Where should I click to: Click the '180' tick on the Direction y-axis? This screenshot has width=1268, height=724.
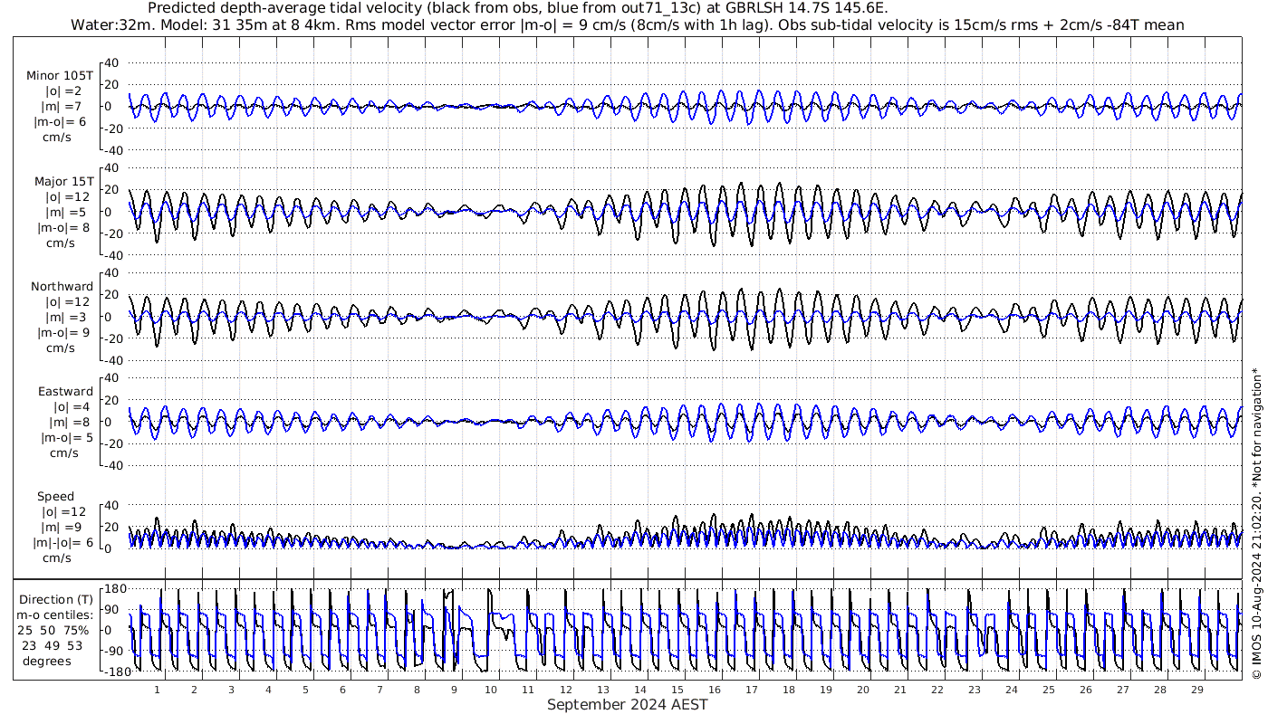(x=114, y=590)
